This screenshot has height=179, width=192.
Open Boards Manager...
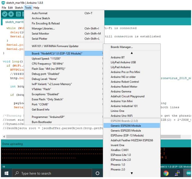point(122,47)
